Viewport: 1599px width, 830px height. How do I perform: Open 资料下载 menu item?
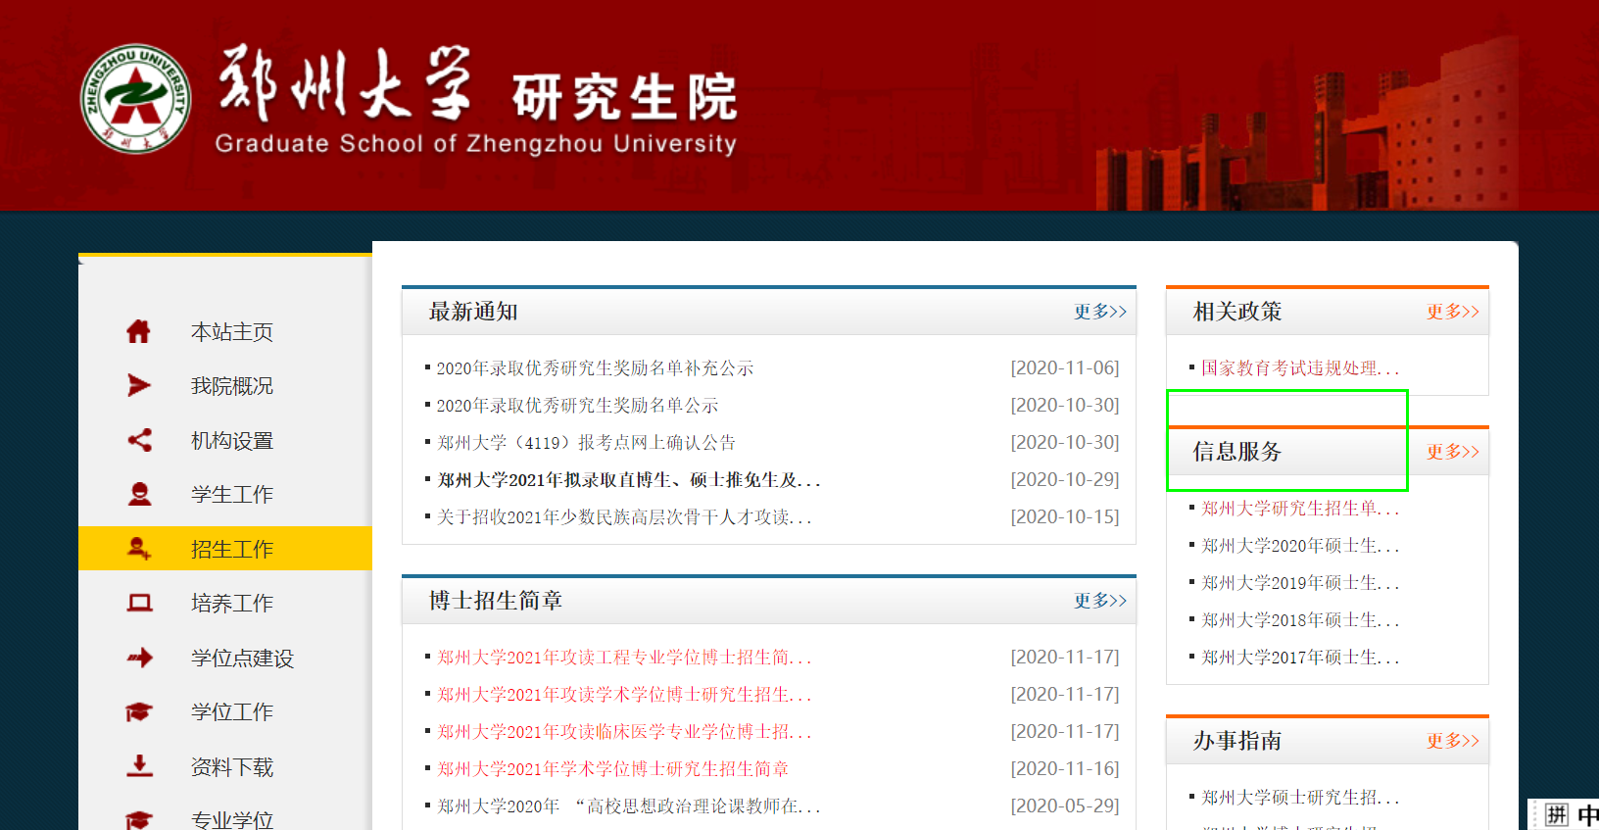pyautogui.click(x=232, y=767)
